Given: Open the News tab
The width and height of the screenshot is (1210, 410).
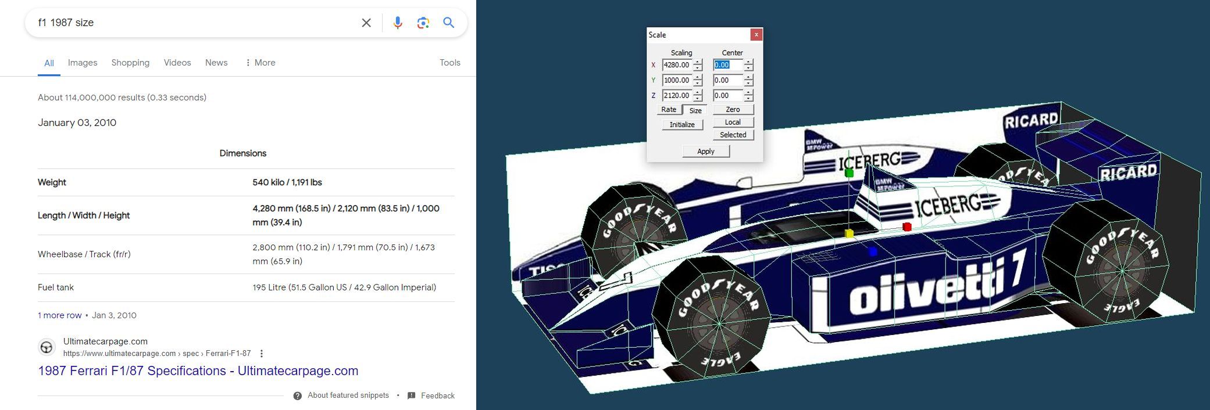Looking at the screenshot, I should point(216,63).
